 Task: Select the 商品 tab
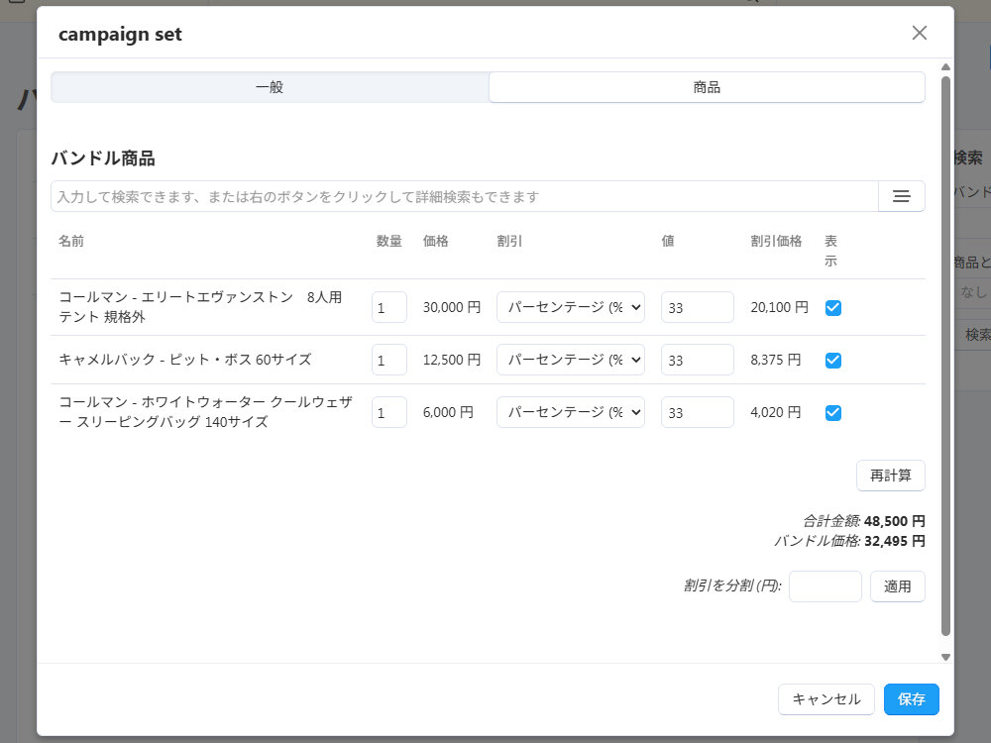tap(707, 87)
